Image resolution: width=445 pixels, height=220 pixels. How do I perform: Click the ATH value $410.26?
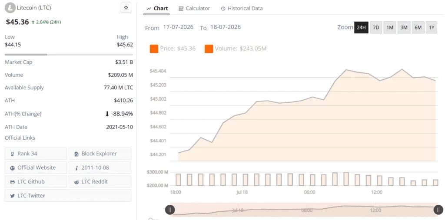(123, 100)
